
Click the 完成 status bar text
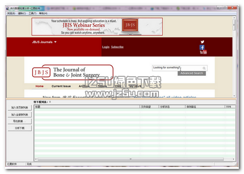point(29,164)
